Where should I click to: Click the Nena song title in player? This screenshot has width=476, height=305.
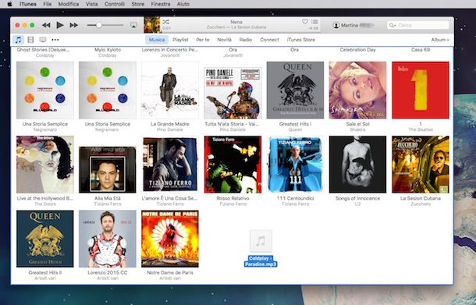coord(236,22)
